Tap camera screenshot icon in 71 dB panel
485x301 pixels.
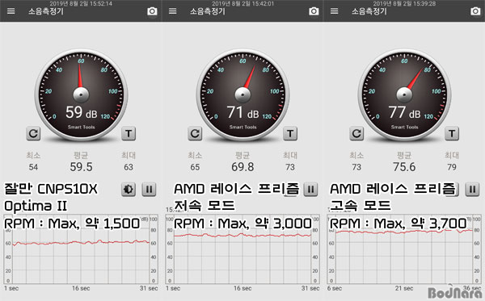314,11
